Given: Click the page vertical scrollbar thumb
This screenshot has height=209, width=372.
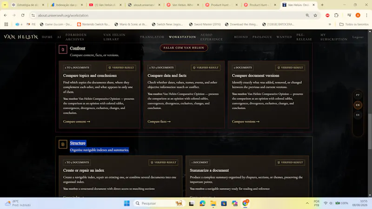Looking at the screenshot, I should [370, 131].
